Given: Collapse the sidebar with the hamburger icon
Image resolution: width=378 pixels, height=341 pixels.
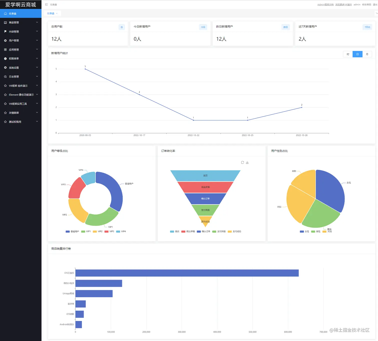Looking at the screenshot, I should [46, 4].
